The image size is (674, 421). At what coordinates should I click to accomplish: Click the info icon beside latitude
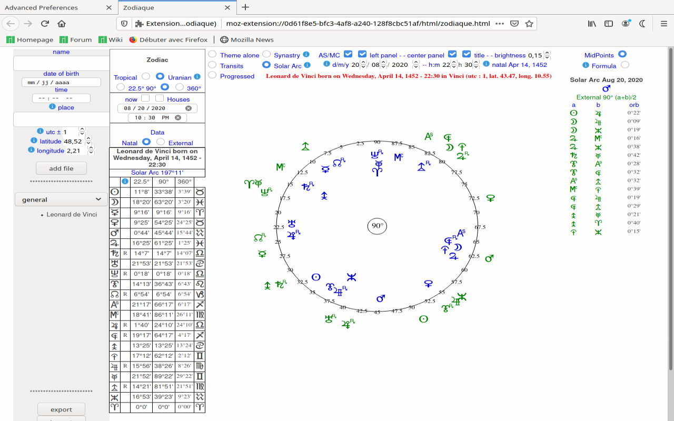coord(34,141)
